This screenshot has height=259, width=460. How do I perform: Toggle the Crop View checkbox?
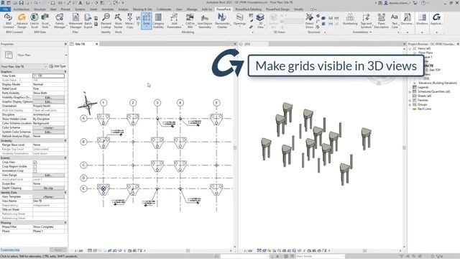[x=35, y=162]
